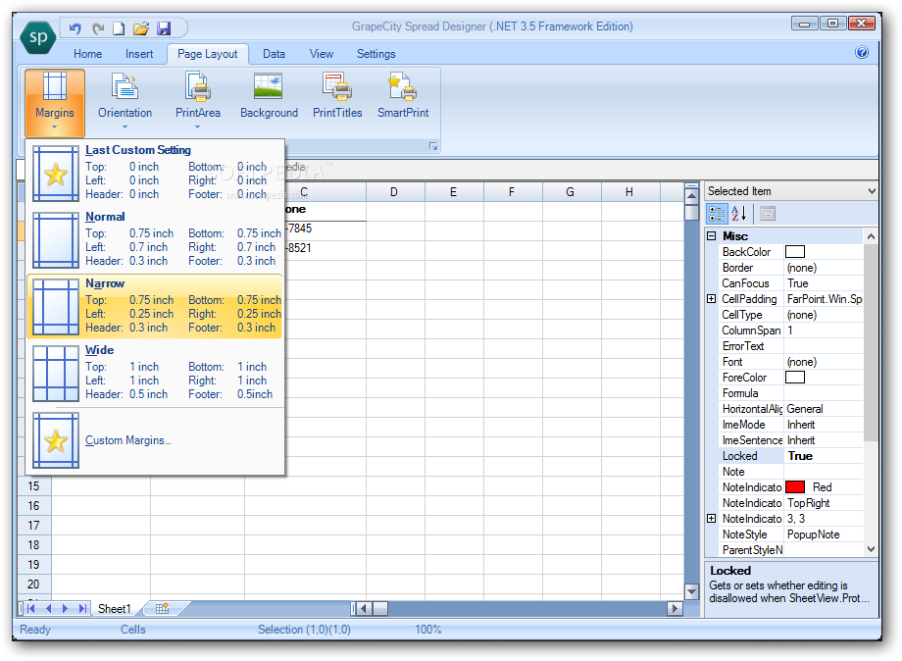Select the Last Custom Setting margins preset
This screenshot has width=902, height=661.
(155, 173)
